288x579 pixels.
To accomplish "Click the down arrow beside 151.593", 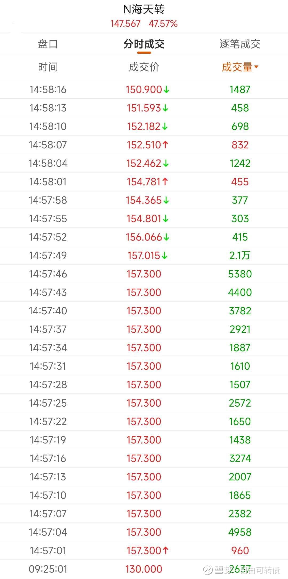I will click(x=166, y=108).
